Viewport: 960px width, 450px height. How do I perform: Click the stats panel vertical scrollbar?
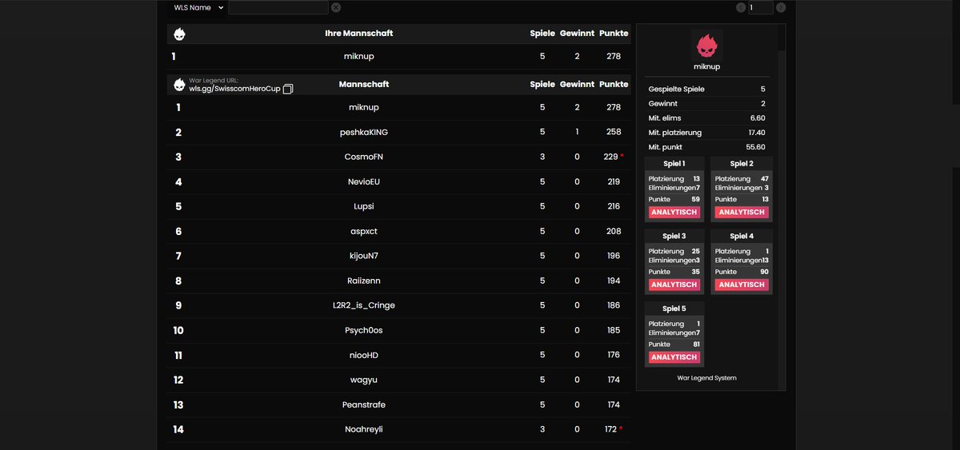pos(782,207)
